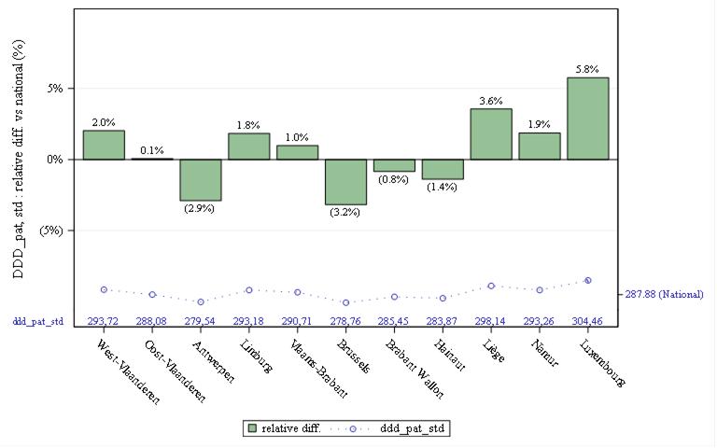Click the Liège line marker circle
The height and width of the screenshot is (448, 717).
coord(491,286)
